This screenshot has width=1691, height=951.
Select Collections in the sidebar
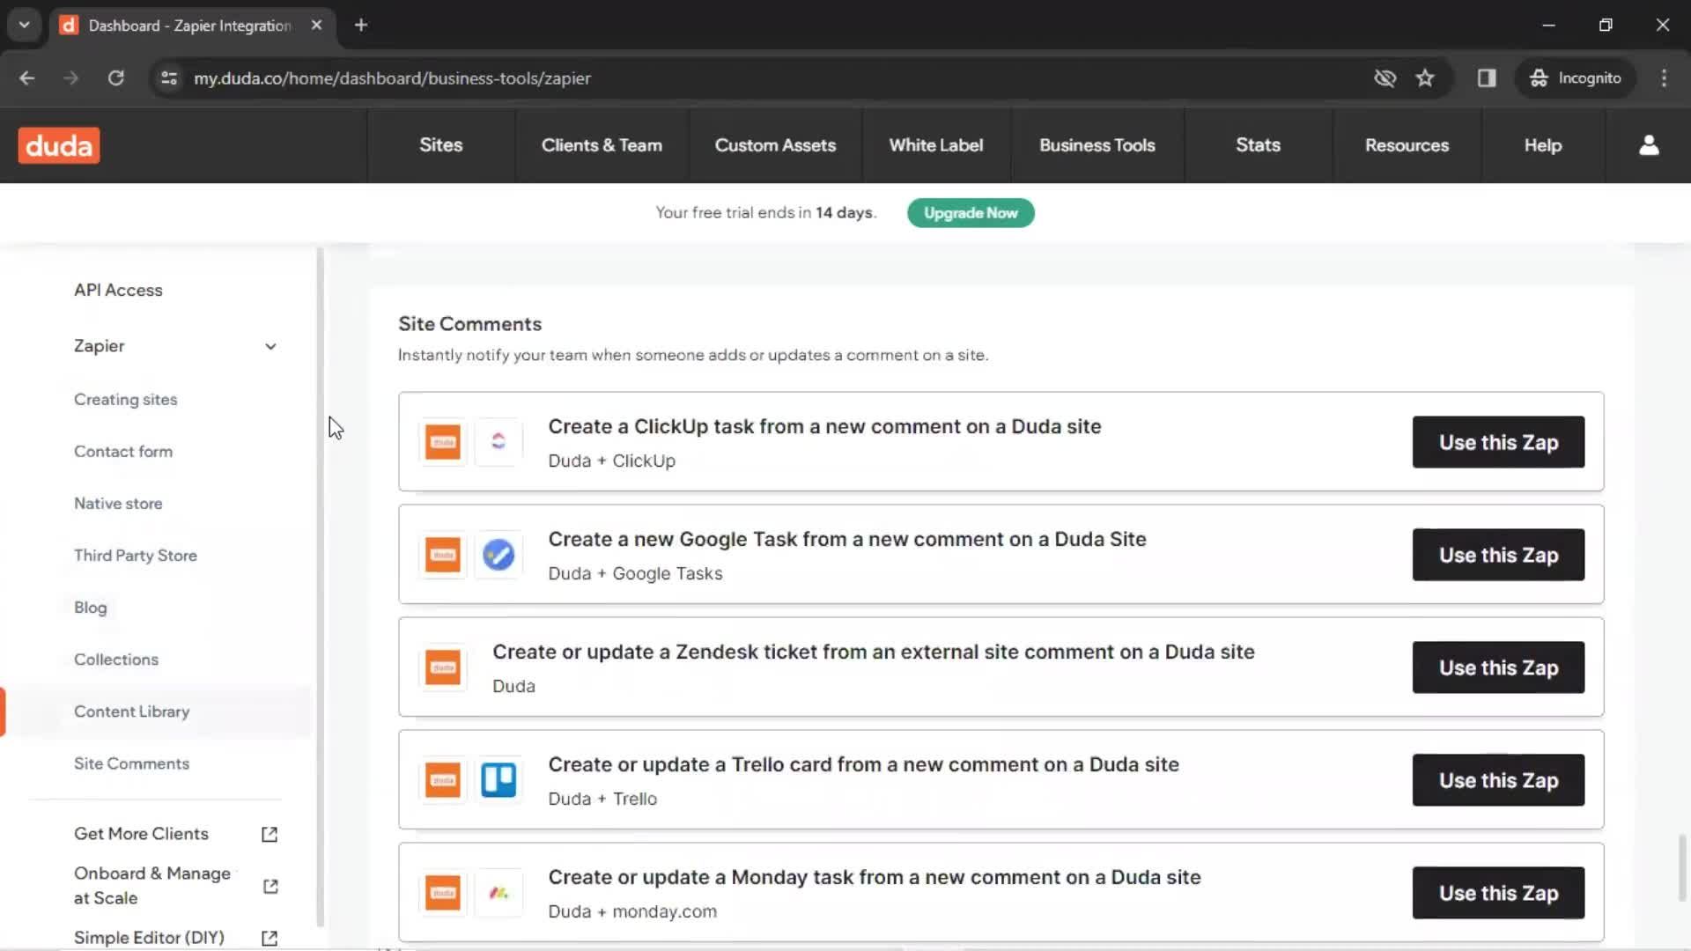point(116,659)
